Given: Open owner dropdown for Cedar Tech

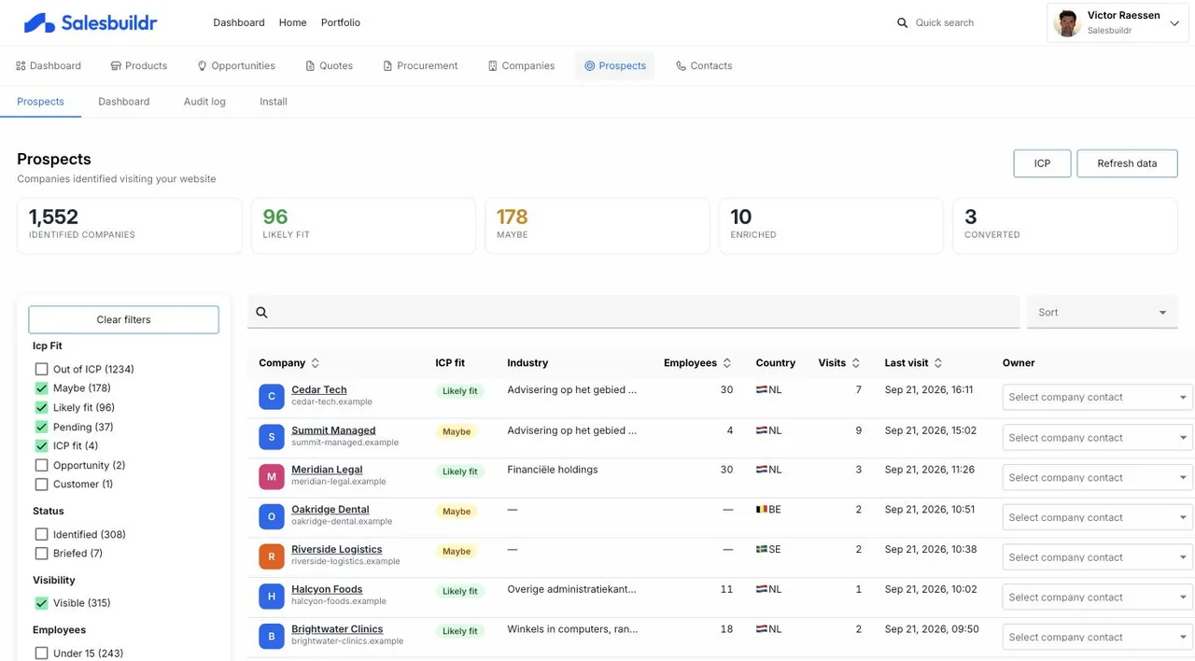Looking at the screenshot, I should [1098, 397].
